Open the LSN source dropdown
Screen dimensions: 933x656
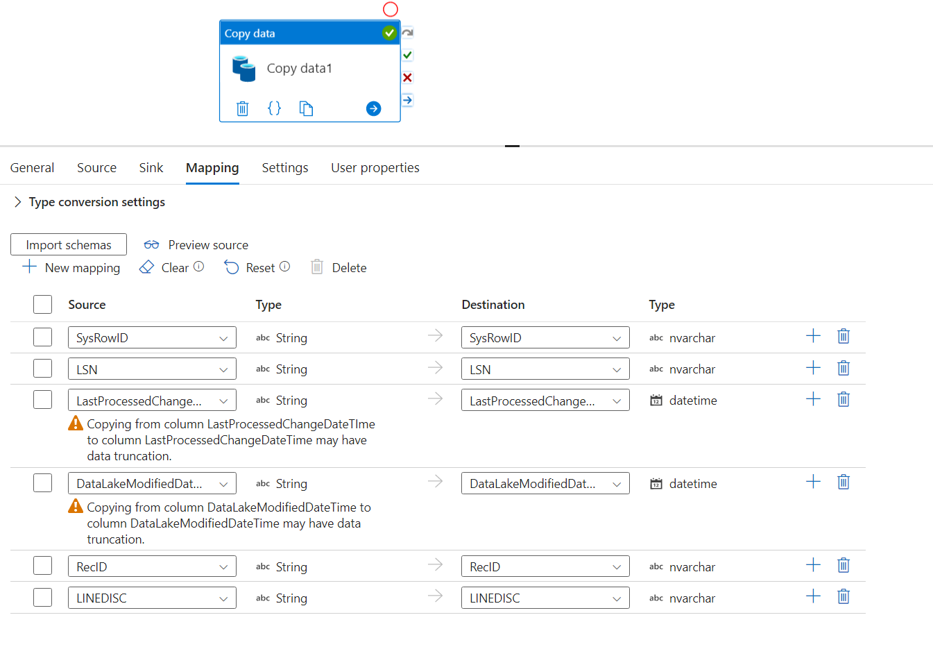pos(152,369)
